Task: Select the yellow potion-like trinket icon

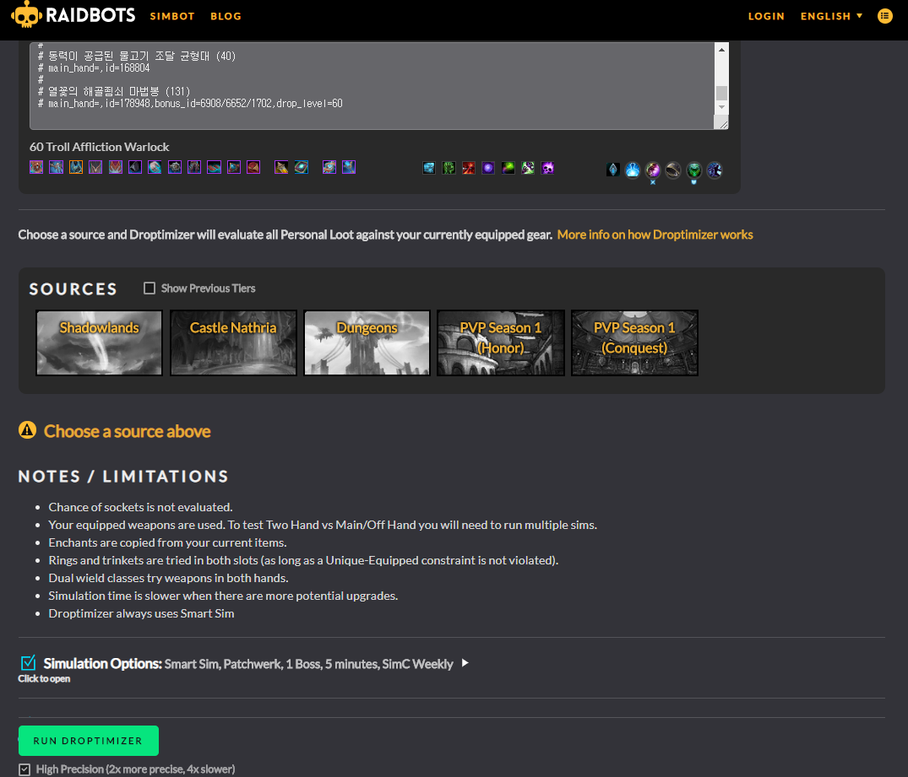Action: coord(281,168)
